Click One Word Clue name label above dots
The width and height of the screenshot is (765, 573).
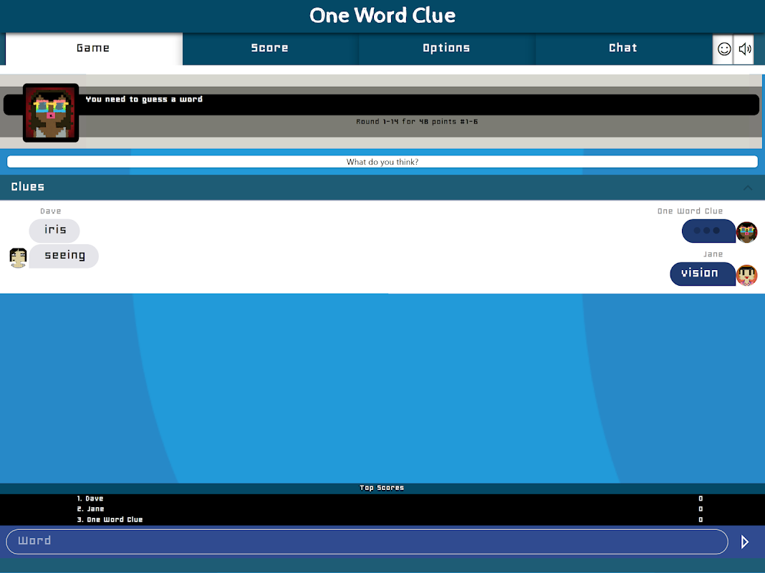pyautogui.click(x=690, y=211)
